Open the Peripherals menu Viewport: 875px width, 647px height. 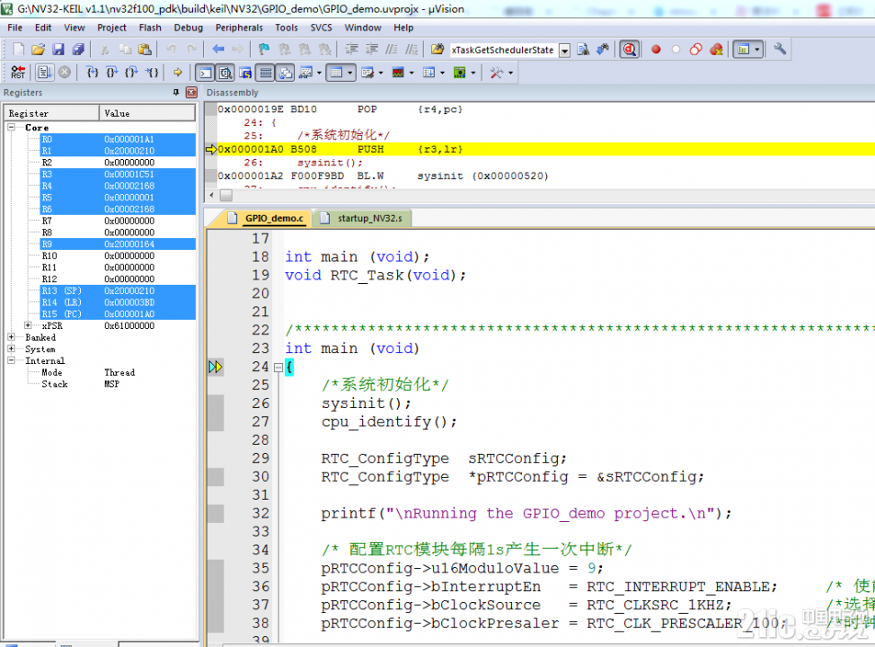[239, 27]
